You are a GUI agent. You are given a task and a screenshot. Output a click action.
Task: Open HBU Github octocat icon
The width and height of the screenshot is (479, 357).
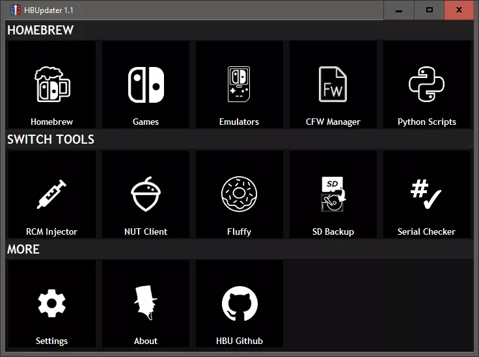coord(239,304)
